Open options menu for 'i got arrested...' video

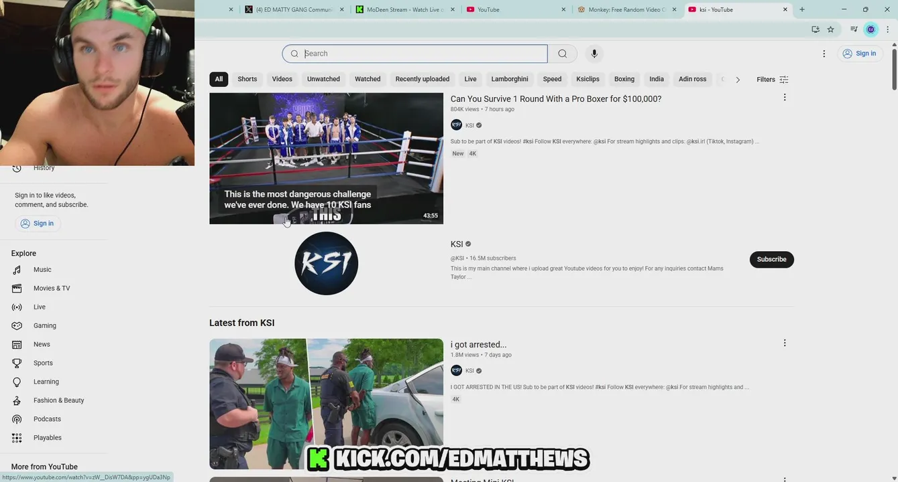click(x=785, y=343)
